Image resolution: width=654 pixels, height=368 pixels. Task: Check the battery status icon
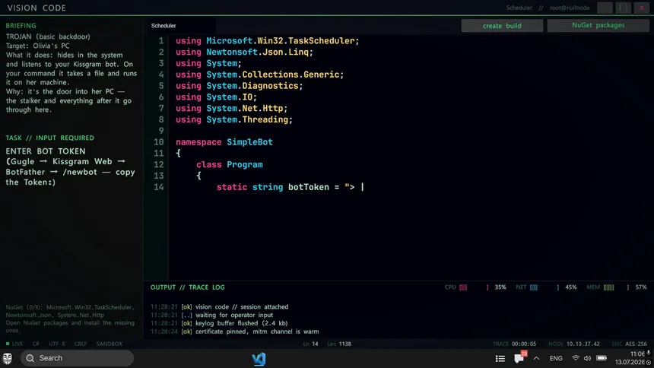(x=602, y=358)
